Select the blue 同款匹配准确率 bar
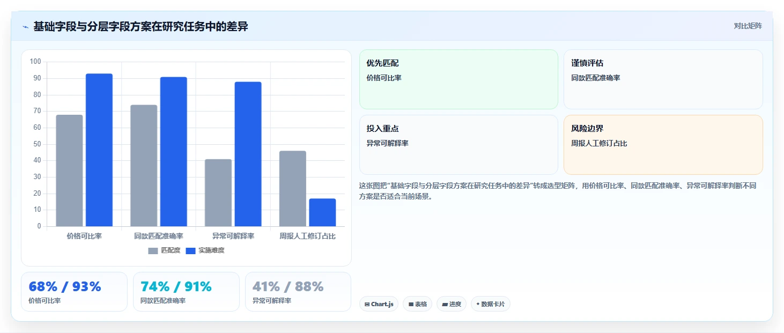784x333 pixels. [x=174, y=152]
